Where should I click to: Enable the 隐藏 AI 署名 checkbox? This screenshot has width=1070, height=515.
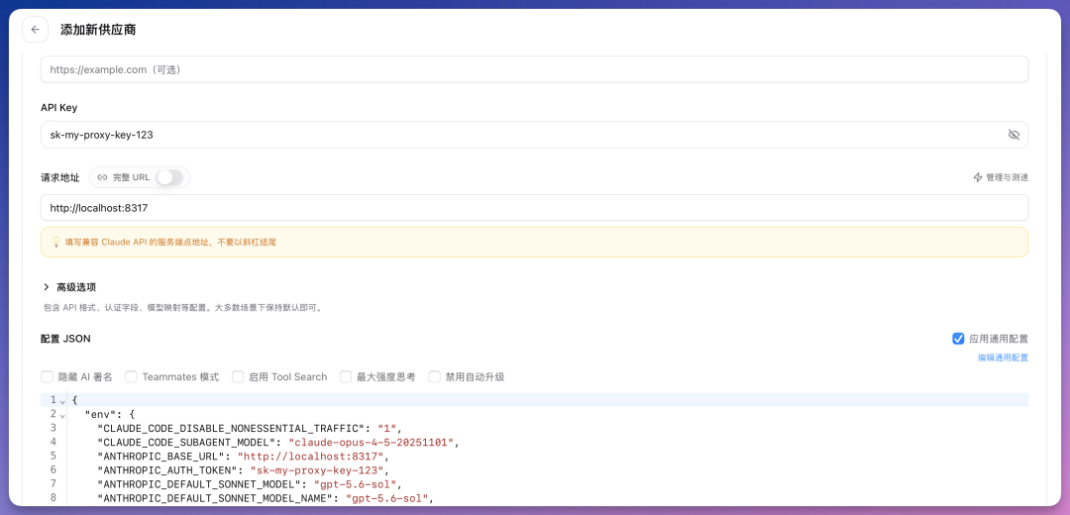coord(48,377)
